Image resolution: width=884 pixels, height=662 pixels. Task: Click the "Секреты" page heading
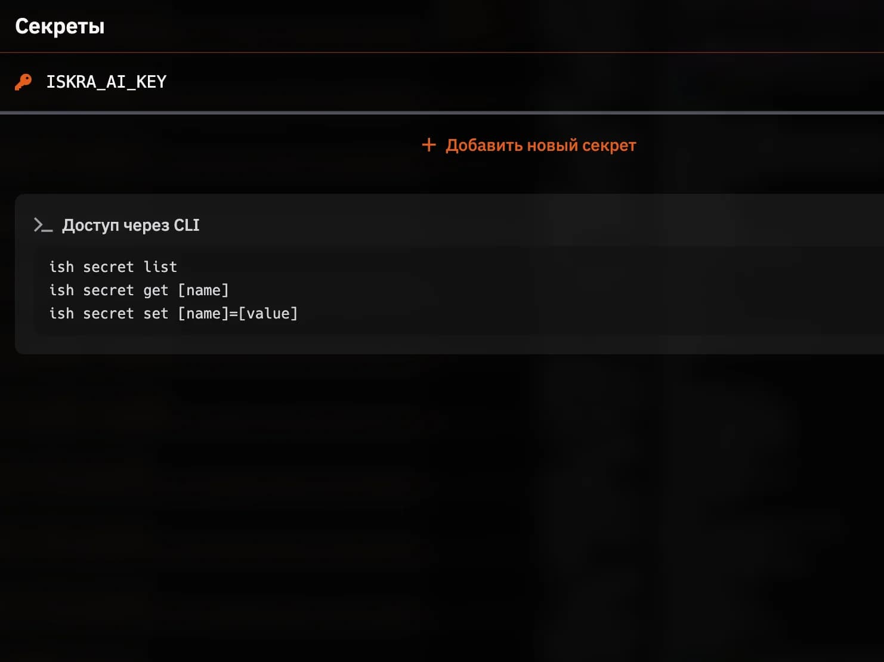tap(60, 26)
